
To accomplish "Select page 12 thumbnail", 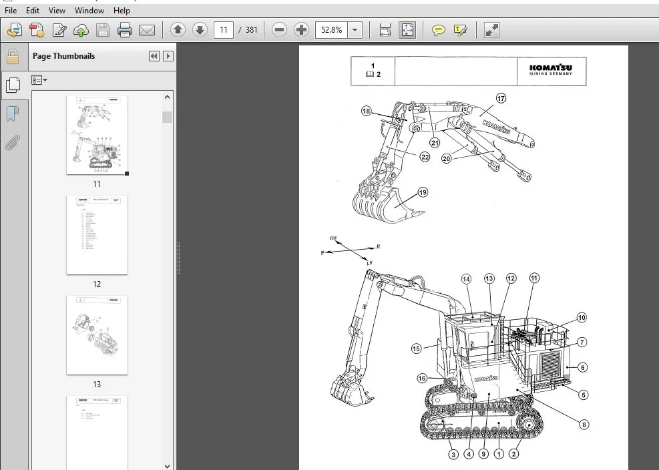I will (97, 235).
